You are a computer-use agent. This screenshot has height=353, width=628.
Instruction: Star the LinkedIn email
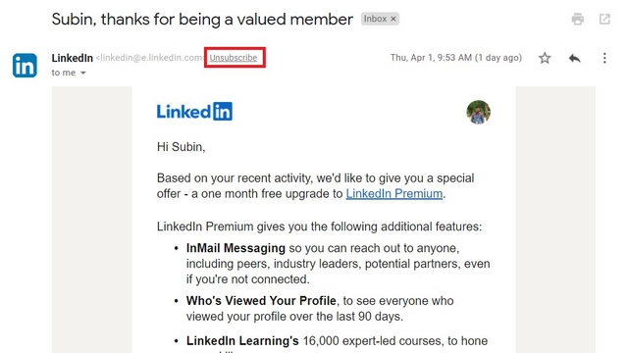tap(545, 58)
